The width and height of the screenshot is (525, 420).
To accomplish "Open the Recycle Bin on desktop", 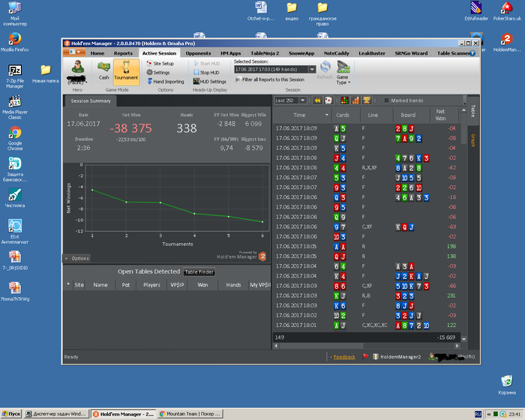I will pos(507,385).
